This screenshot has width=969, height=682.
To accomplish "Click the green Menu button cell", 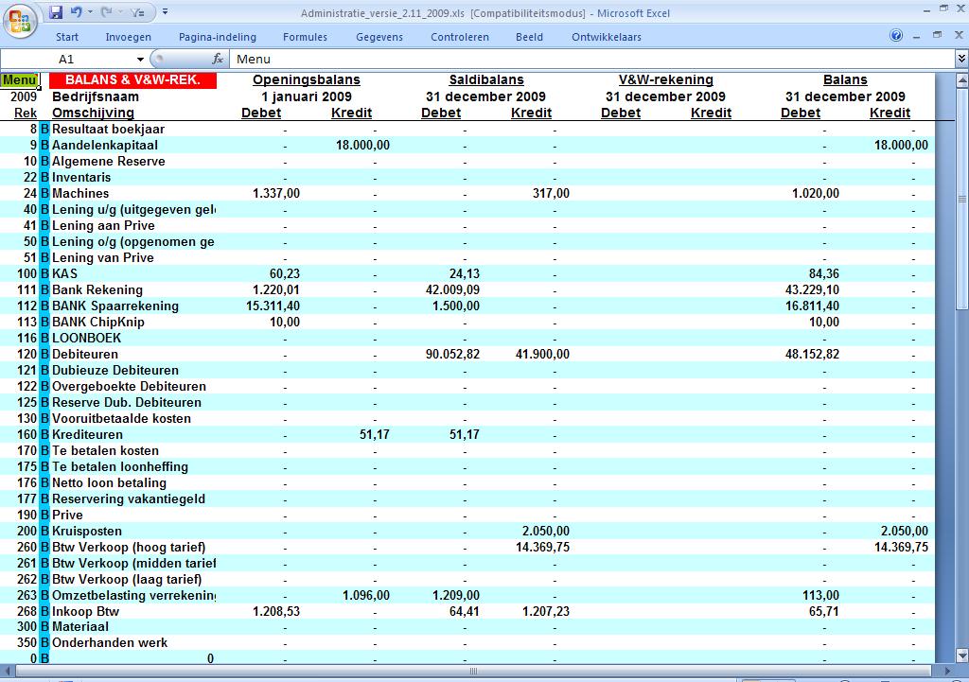I will (19, 80).
